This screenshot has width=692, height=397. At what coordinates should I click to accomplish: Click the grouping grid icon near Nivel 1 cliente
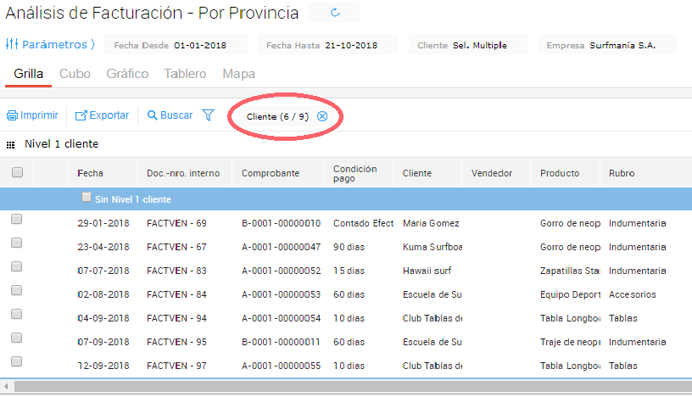coord(10,145)
